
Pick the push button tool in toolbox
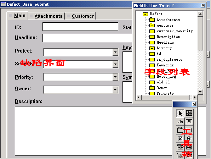tap(189, 130)
